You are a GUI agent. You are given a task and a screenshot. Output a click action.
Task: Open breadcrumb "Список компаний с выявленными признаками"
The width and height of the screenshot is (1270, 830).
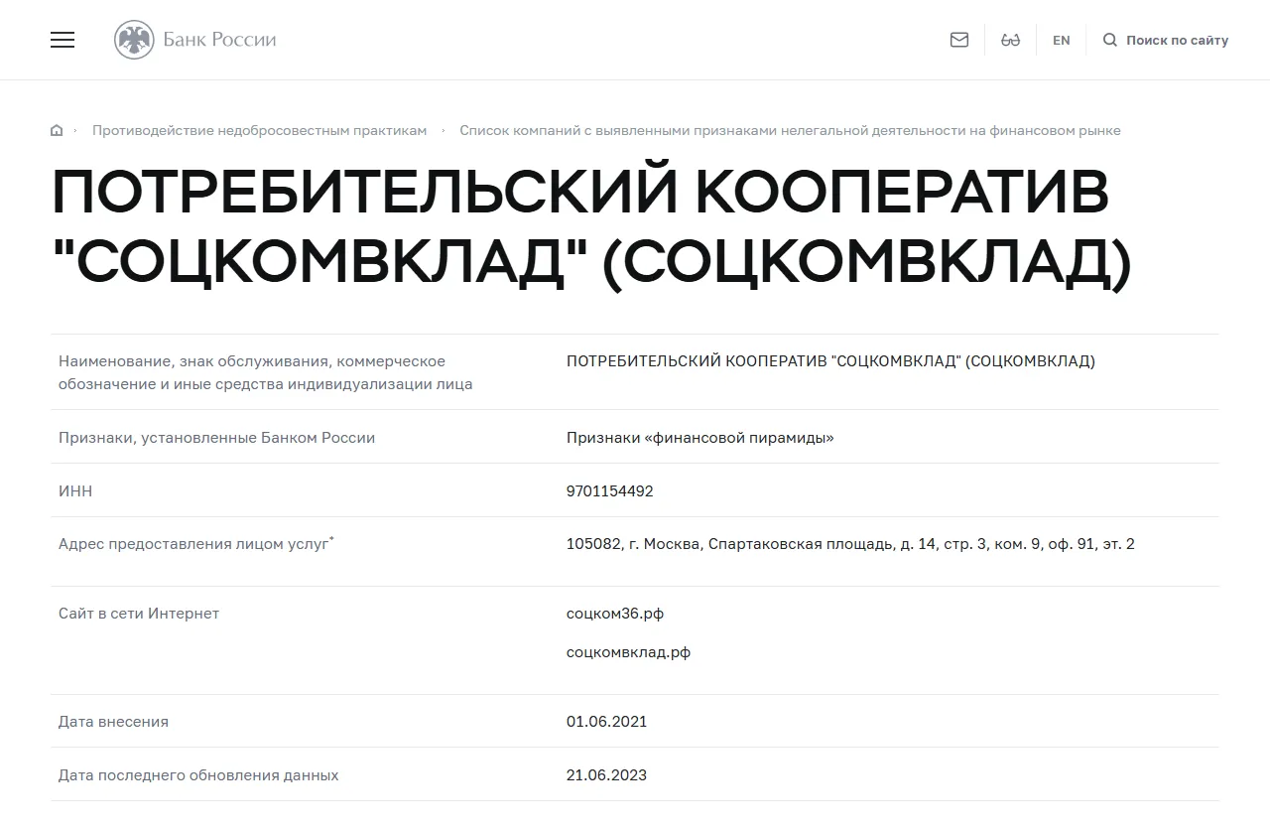(x=790, y=131)
